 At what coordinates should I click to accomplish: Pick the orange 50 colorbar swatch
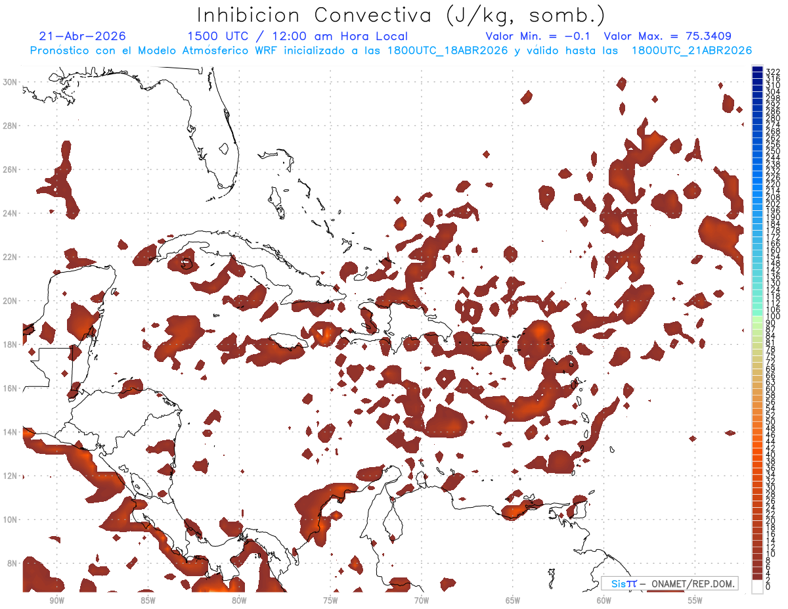coord(757,421)
